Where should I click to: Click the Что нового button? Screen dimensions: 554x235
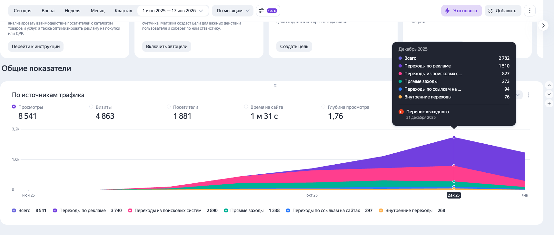[461, 11]
